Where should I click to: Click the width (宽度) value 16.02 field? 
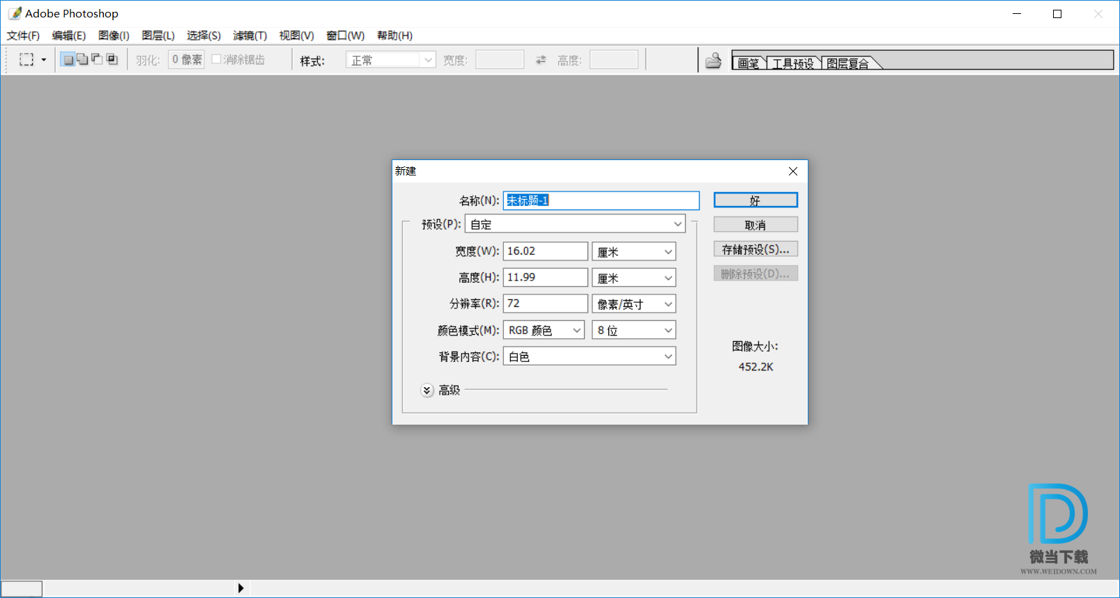click(546, 251)
